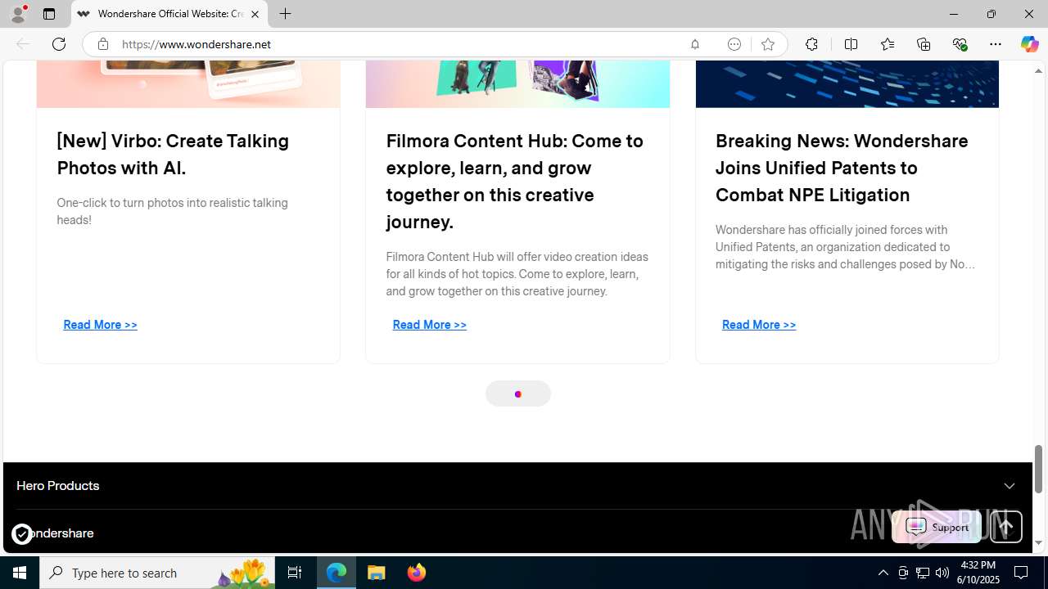
Task: Open the Extensions menu
Action: coord(811,44)
